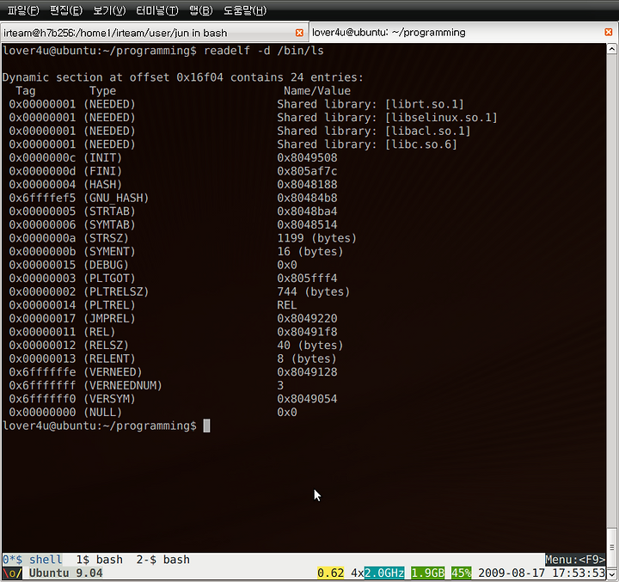Close the irteam@h7b256 tab
This screenshot has height=582, width=619.
300,33
